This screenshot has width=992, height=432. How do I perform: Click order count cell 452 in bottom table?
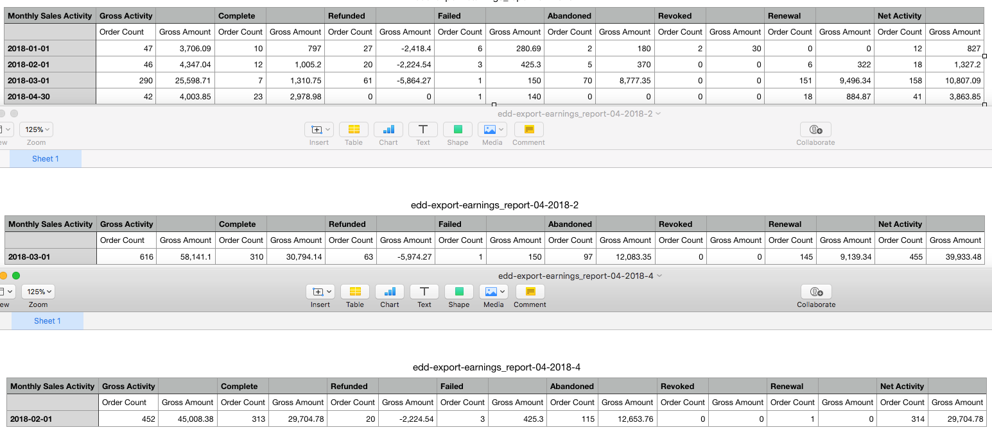[128, 419]
